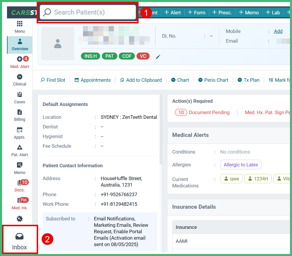Image resolution: width=292 pixels, height=256 pixels.
Task: Click Add link next to Mobile
Action: [278, 31]
